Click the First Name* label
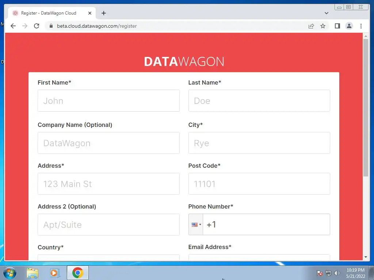The width and height of the screenshot is (374, 280). click(54, 83)
